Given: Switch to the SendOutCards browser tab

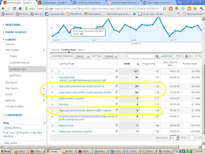Looking at the screenshot, I should point(124,3).
